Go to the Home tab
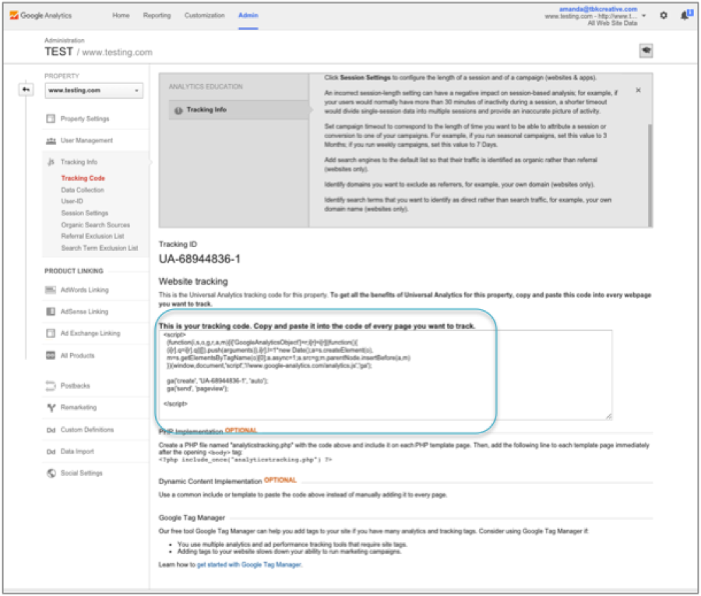This screenshot has width=701, height=596. [121, 16]
